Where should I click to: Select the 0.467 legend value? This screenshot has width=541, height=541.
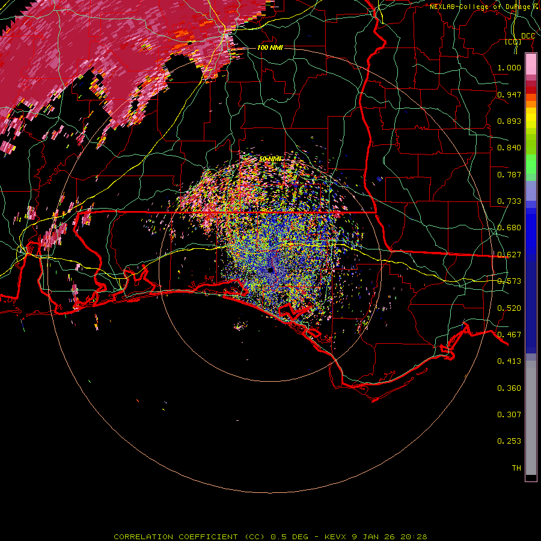(509, 335)
